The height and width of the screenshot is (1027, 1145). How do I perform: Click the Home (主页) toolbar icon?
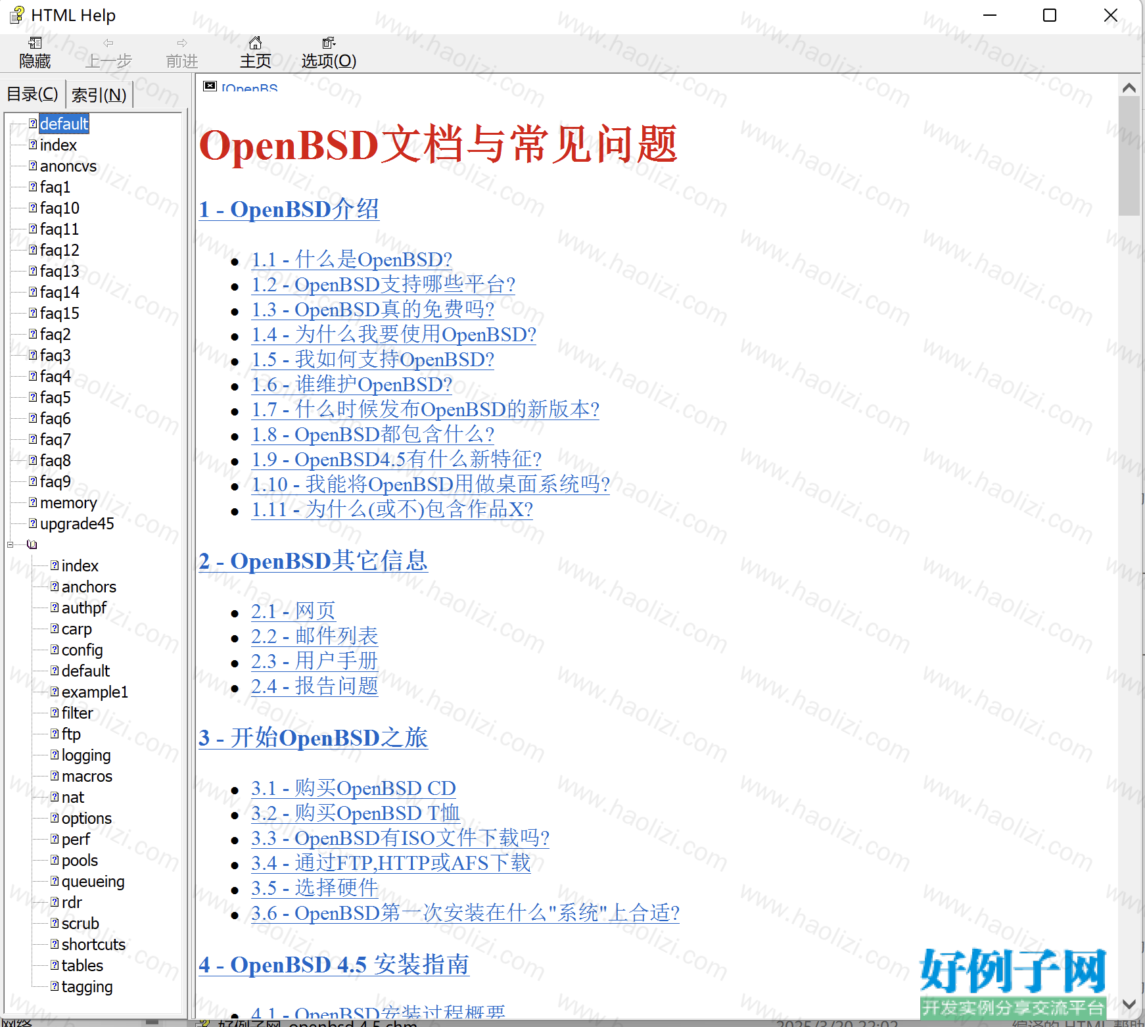pos(255,43)
